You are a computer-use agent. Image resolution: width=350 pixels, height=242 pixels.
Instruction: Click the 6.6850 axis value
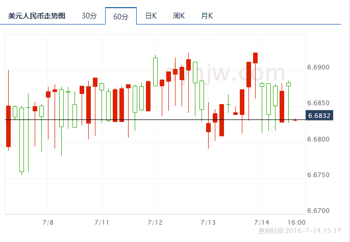click(x=318, y=103)
